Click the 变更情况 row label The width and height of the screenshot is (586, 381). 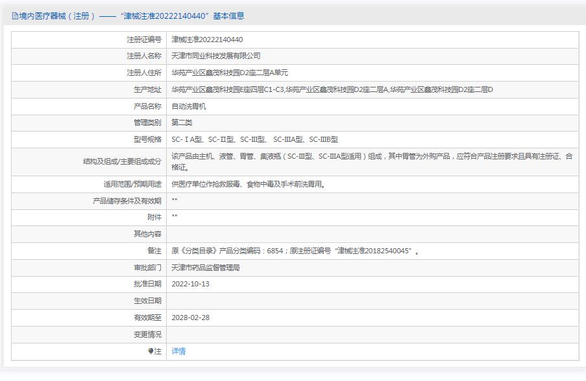point(147,334)
